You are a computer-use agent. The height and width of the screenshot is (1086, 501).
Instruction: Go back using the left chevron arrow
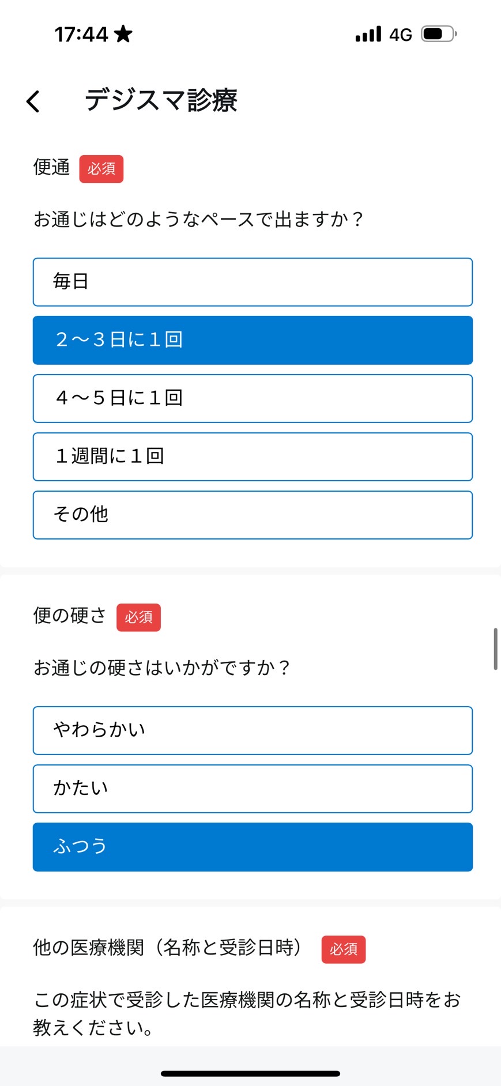(x=33, y=101)
